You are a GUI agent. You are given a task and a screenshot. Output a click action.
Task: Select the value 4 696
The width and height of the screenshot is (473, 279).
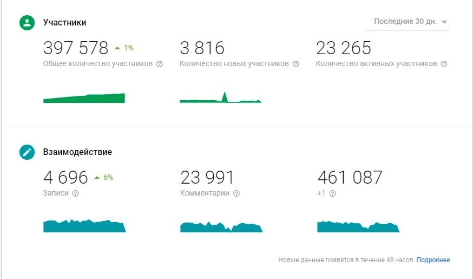(x=65, y=177)
